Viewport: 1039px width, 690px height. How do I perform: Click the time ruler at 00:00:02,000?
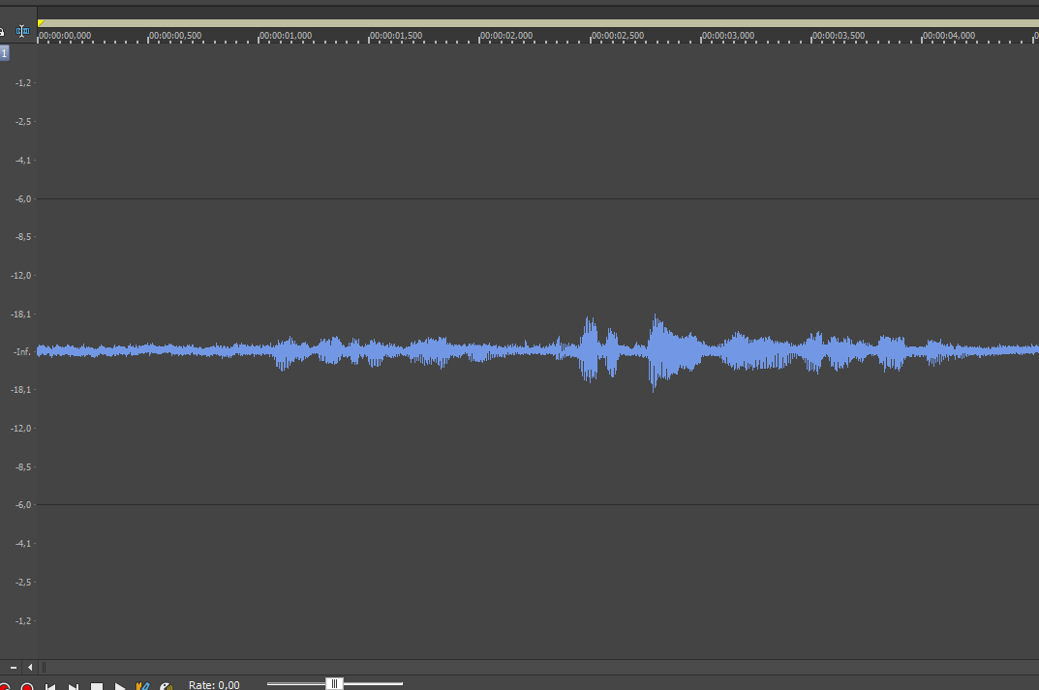pos(481,39)
